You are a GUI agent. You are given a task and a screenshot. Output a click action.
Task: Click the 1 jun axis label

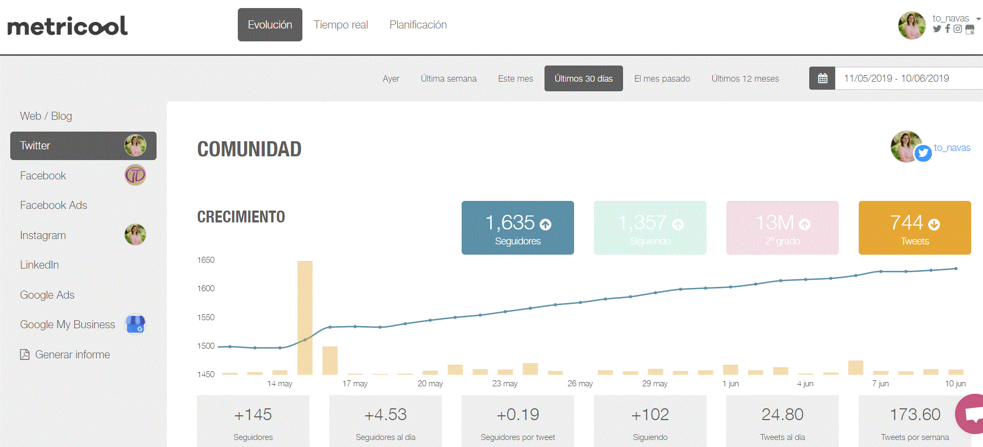pyautogui.click(x=731, y=384)
